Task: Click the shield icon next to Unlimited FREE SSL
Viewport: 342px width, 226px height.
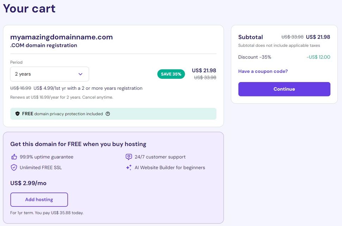Action: tap(14, 168)
